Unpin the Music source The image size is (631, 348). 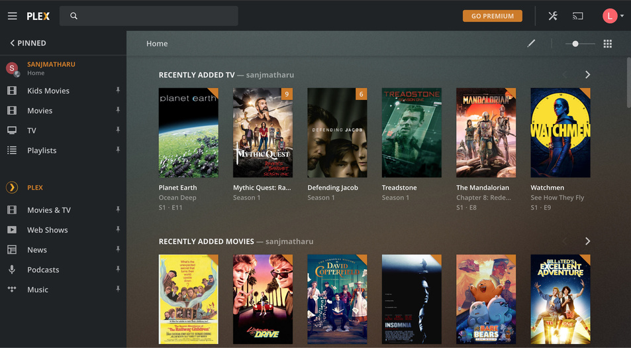pyautogui.click(x=118, y=289)
